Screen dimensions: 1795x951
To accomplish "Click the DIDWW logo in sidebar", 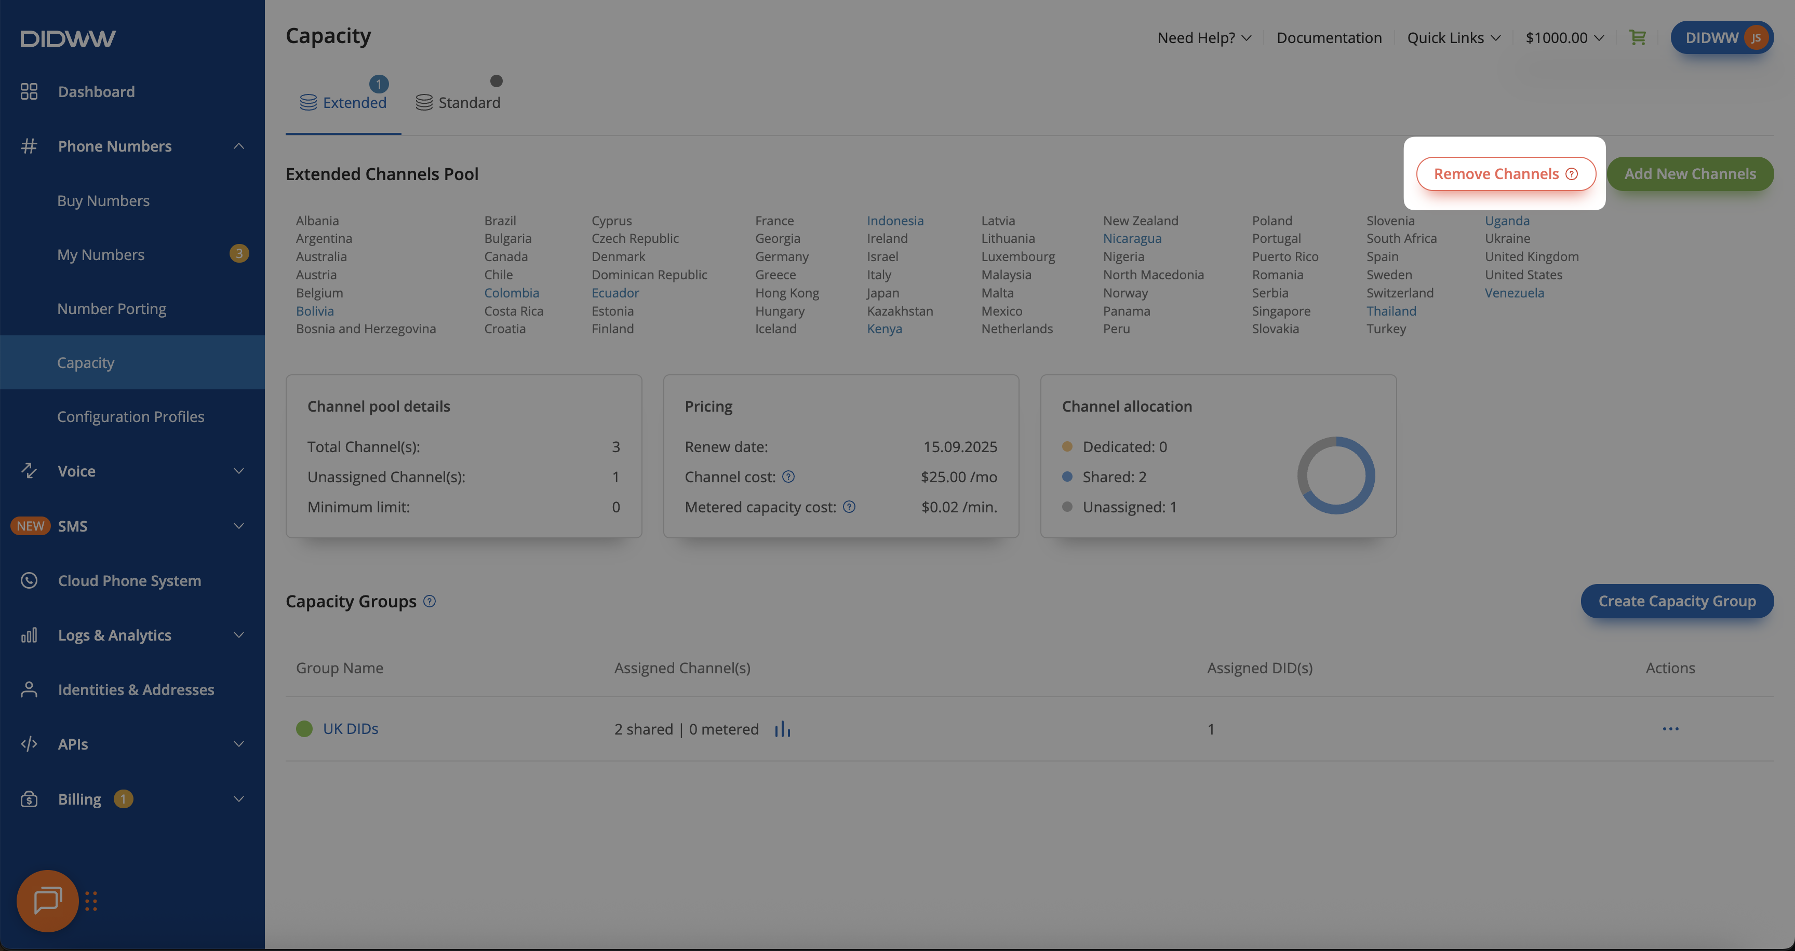I will pos(68,38).
